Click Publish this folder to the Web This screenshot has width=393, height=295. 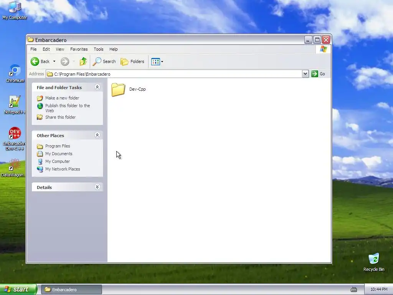(68, 108)
